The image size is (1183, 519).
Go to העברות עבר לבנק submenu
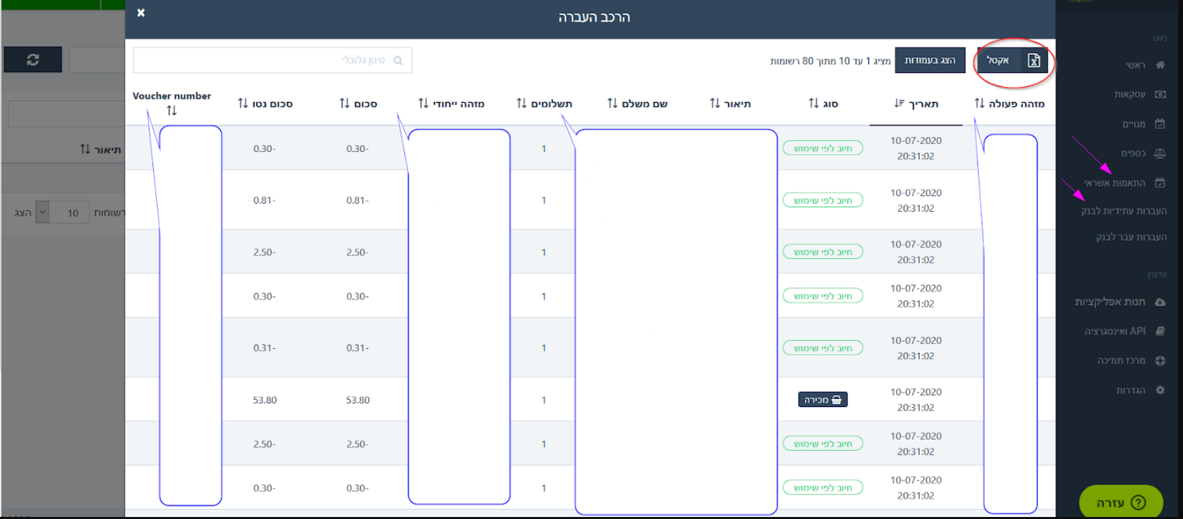point(1131,237)
